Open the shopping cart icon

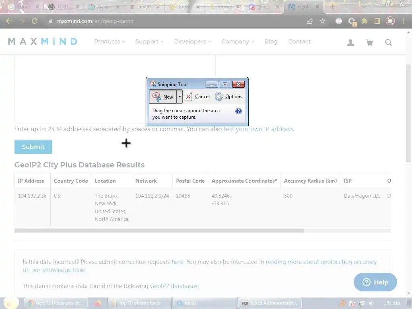pyautogui.click(x=369, y=42)
